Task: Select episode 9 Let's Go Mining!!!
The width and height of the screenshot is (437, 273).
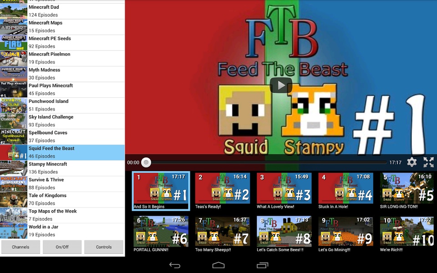Action: point(346,234)
